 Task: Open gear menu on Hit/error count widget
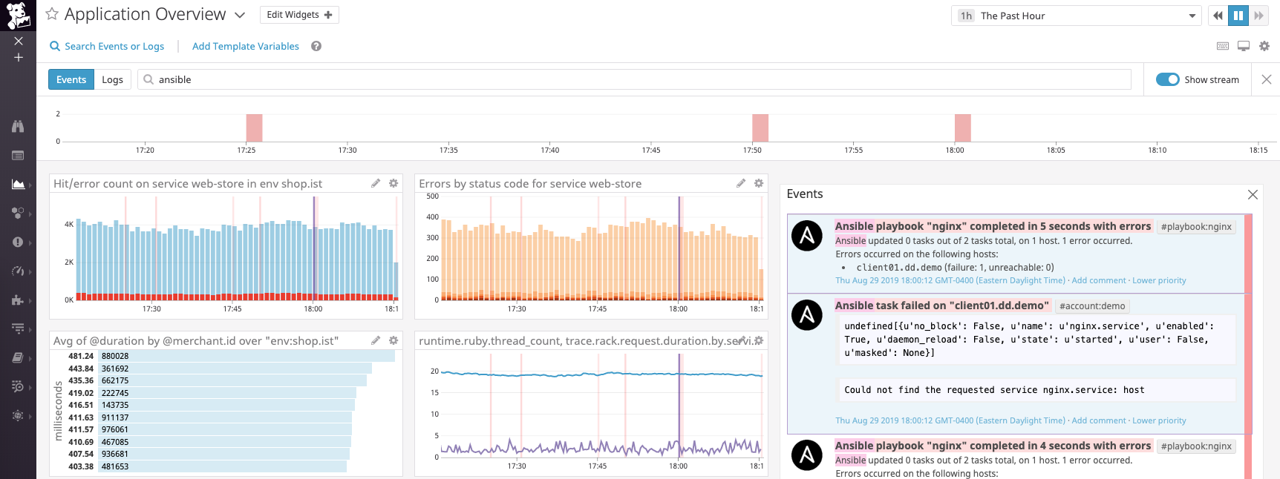pyautogui.click(x=394, y=183)
